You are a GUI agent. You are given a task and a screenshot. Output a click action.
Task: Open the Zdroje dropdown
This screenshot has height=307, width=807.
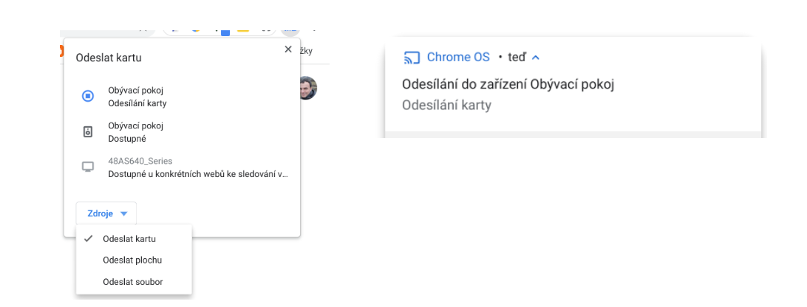click(x=106, y=214)
